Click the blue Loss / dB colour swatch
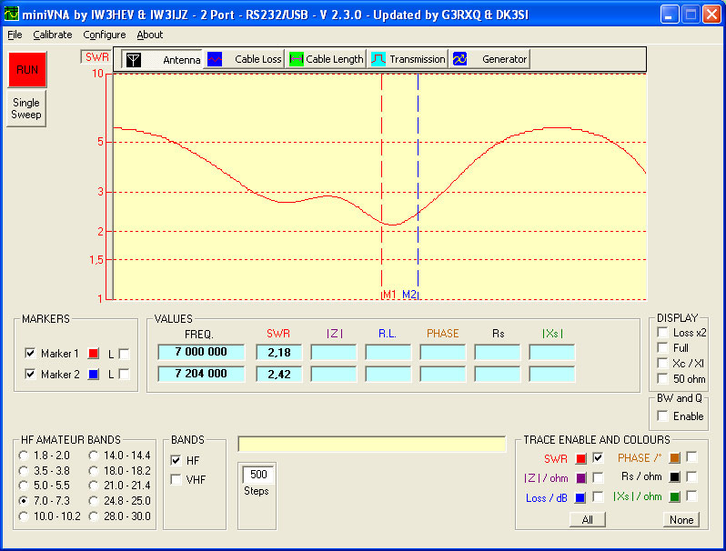Screen dimensions: 726x551 [x=580, y=497]
